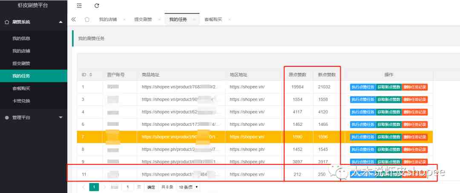Collapse the sidebar with the hamburger icon
Viewport: 460px width, 193px height.
(79, 6)
